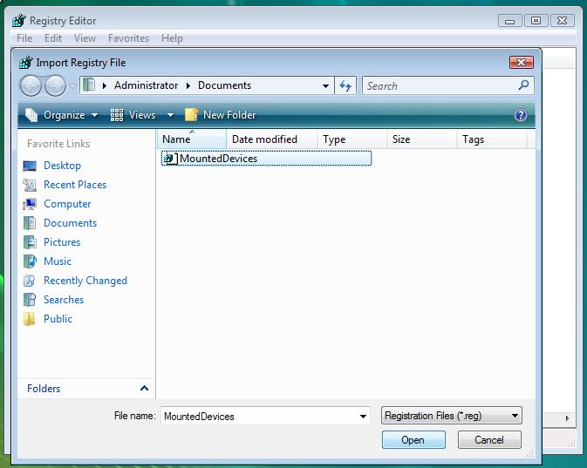Click the Recently Changed icon
Viewport: 587px width, 468px height.
(30, 281)
